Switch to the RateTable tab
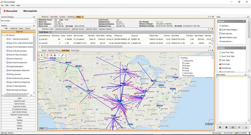 tap(54, 17)
